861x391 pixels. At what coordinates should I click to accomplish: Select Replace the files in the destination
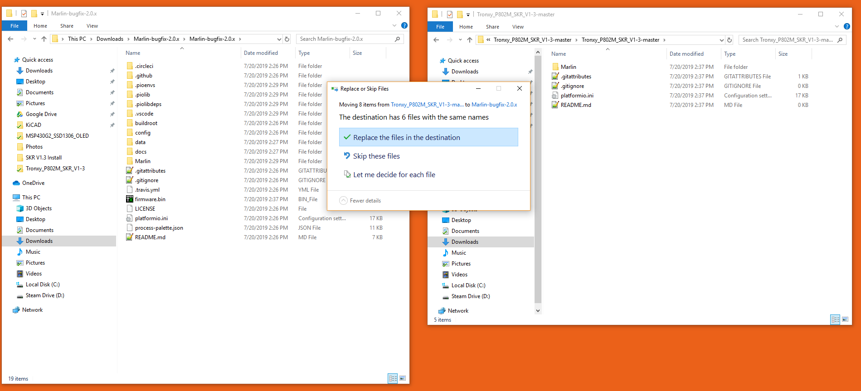click(428, 137)
